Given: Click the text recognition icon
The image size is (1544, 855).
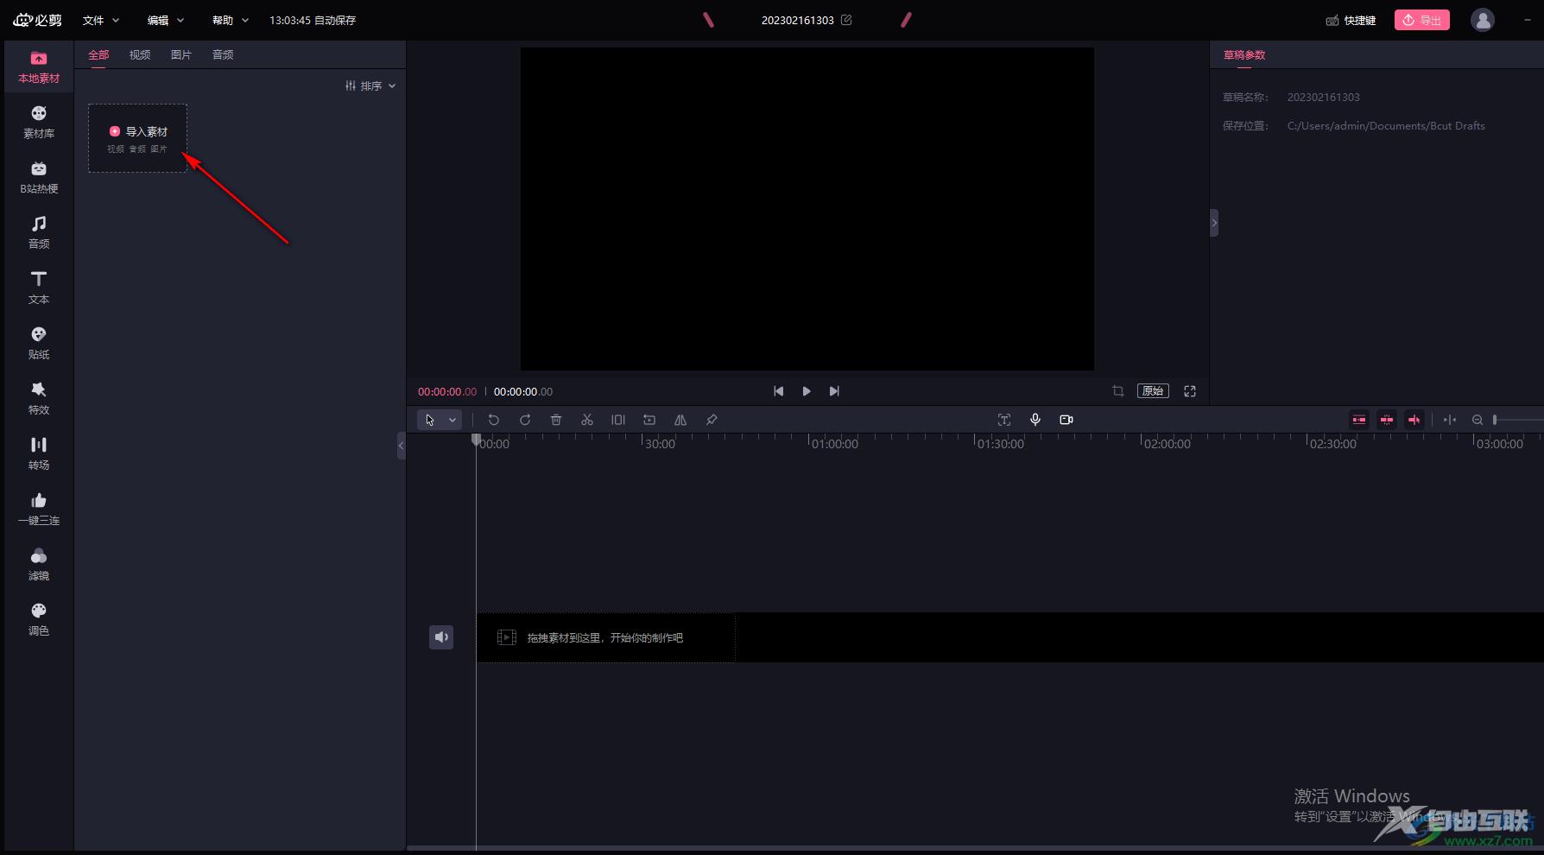Looking at the screenshot, I should tap(1004, 420).
